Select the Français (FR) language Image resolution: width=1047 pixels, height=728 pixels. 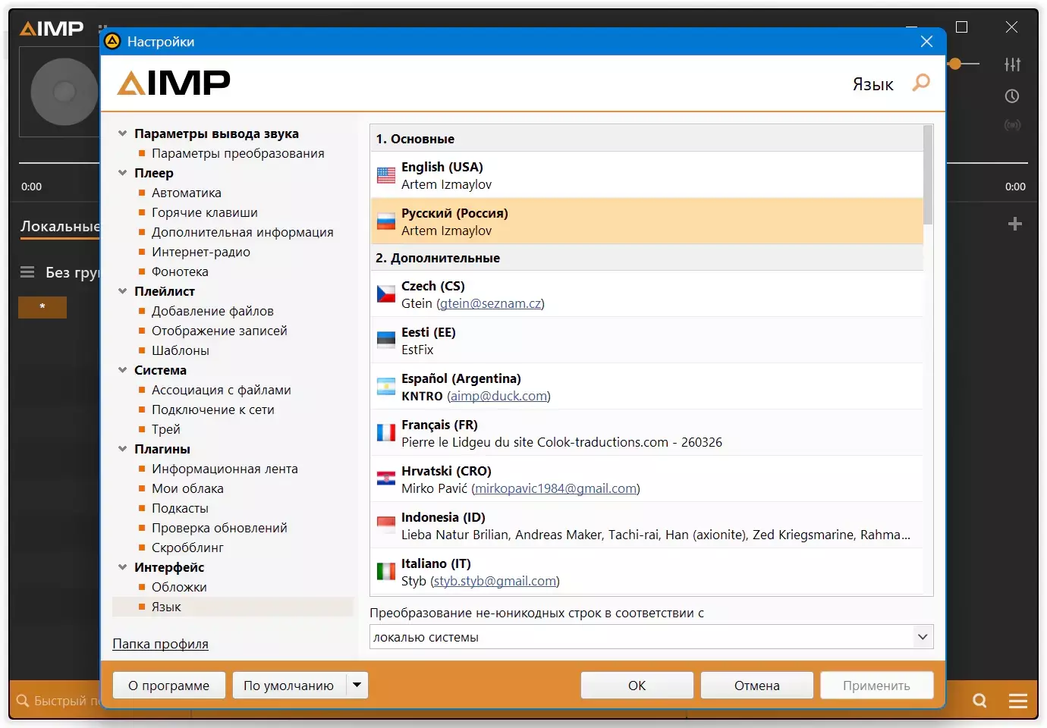[647, 433]
